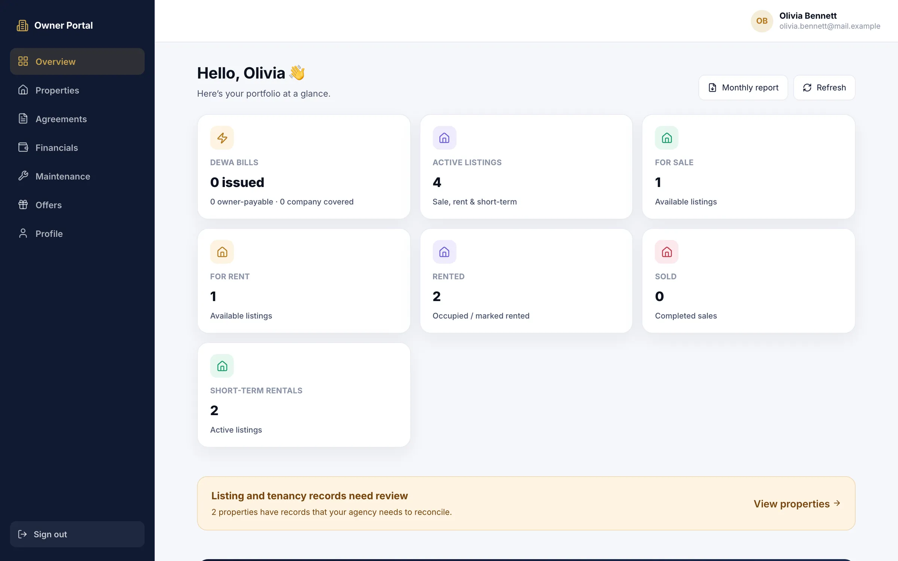Click the Offers gift icon in sidebar

(x=23, y=205)
